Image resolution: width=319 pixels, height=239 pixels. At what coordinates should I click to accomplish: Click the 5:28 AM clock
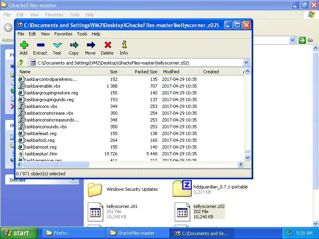pos(304,233)
